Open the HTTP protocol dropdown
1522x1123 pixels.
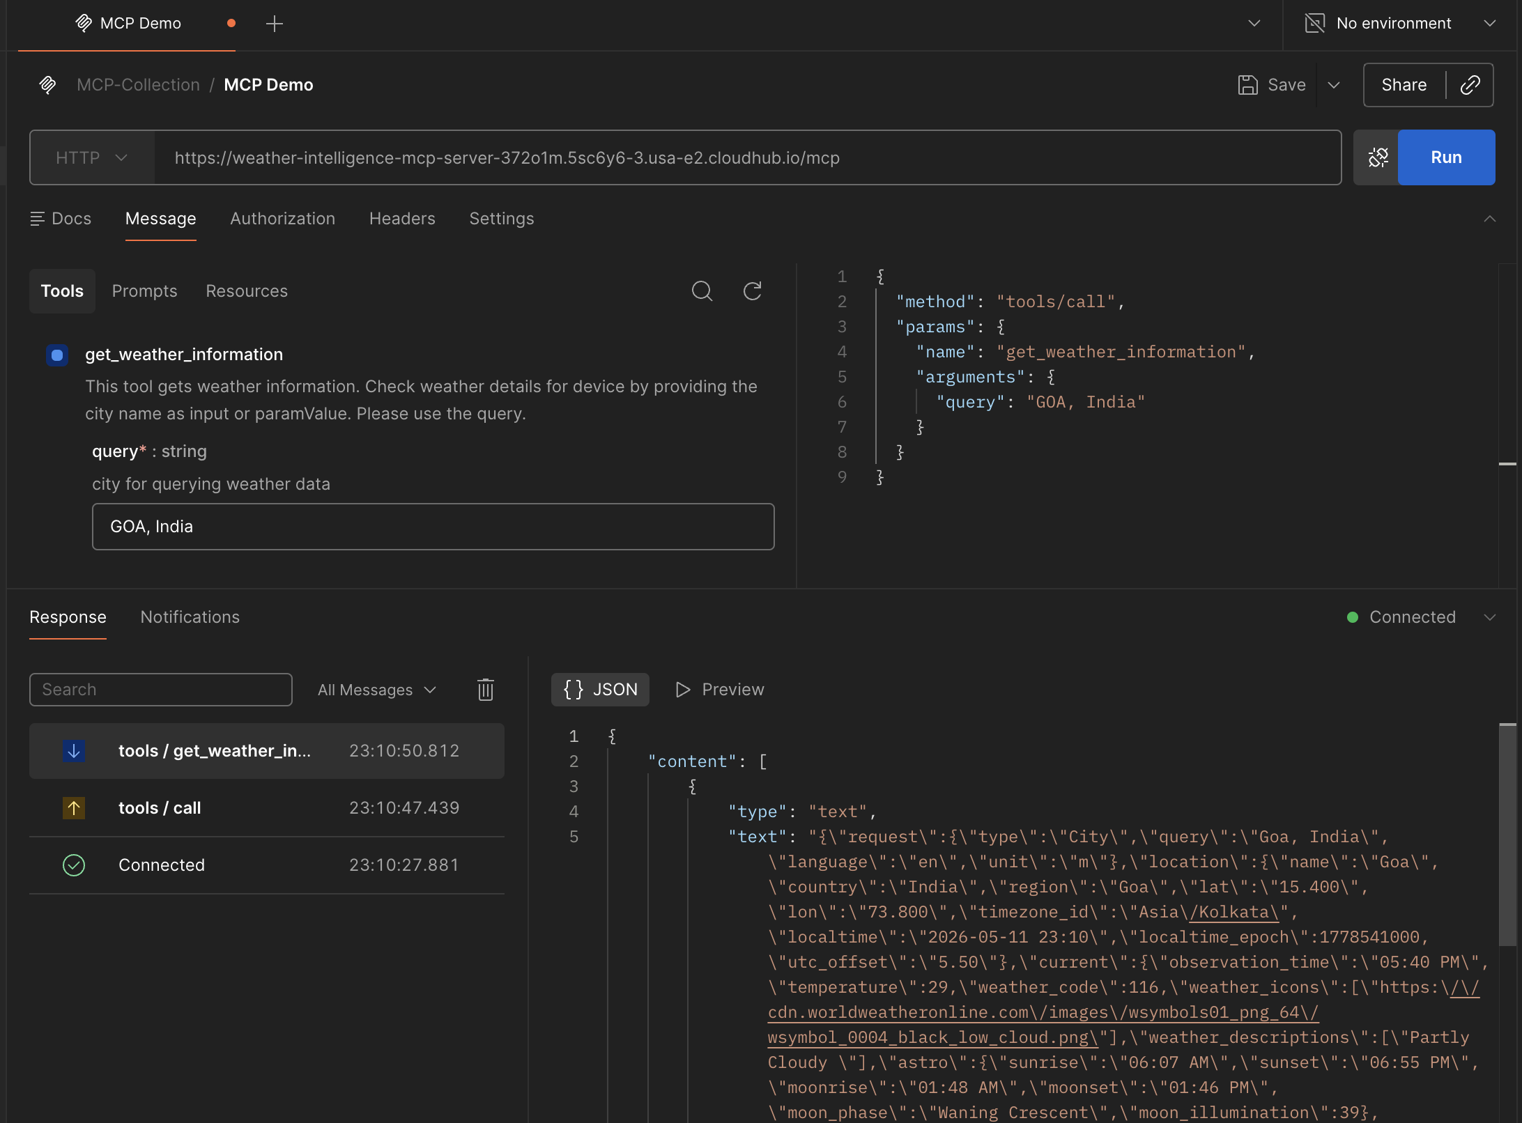coord(92,157)
